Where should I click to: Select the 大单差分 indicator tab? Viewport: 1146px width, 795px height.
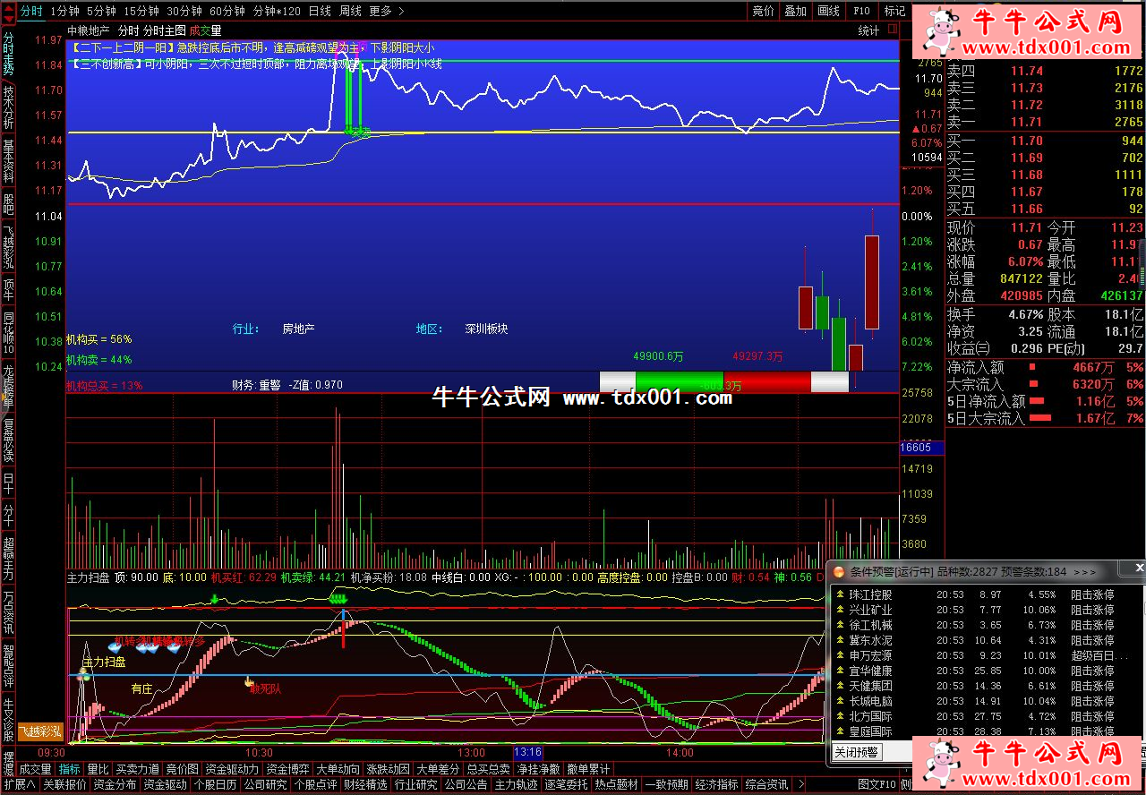click(x=438, y=769)
